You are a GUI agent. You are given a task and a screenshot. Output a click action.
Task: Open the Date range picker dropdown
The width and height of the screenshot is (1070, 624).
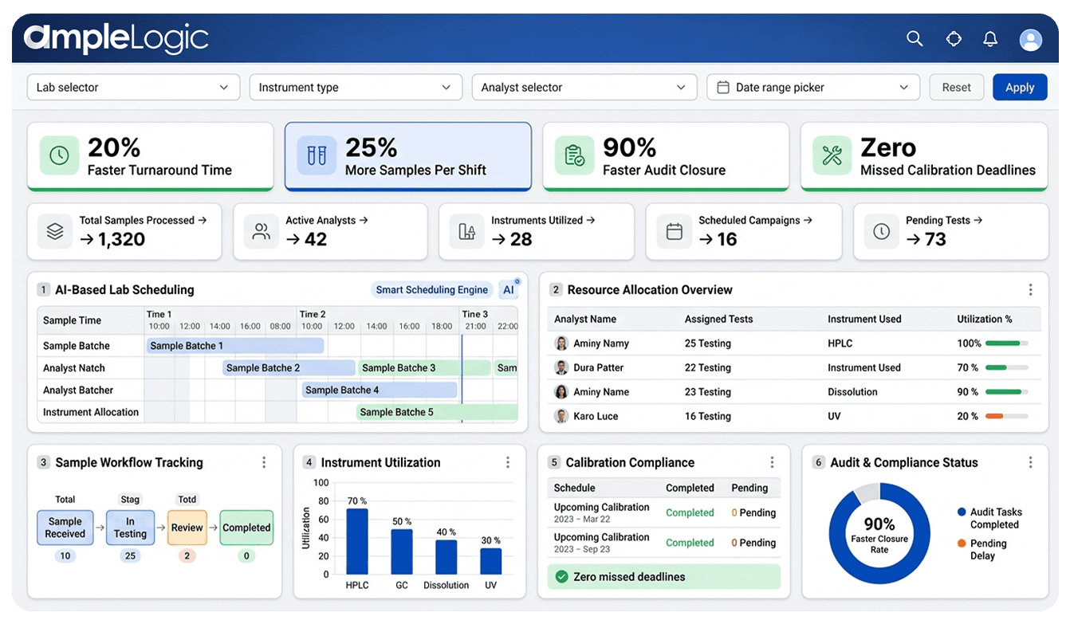coord(813,88)
